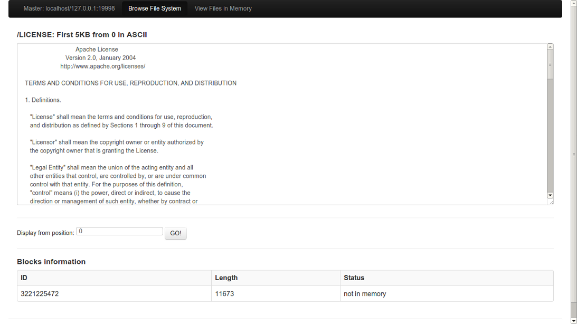Click the /LICENSE file heading text
The height and width of the screenshot is (324, 577).
point(82,35)
